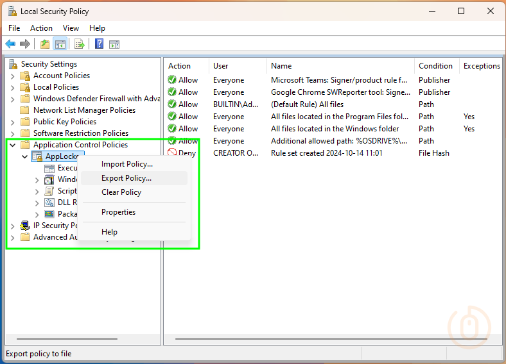
Task: Choose Export Policy... from the context menu
Action: coord(126,178)
